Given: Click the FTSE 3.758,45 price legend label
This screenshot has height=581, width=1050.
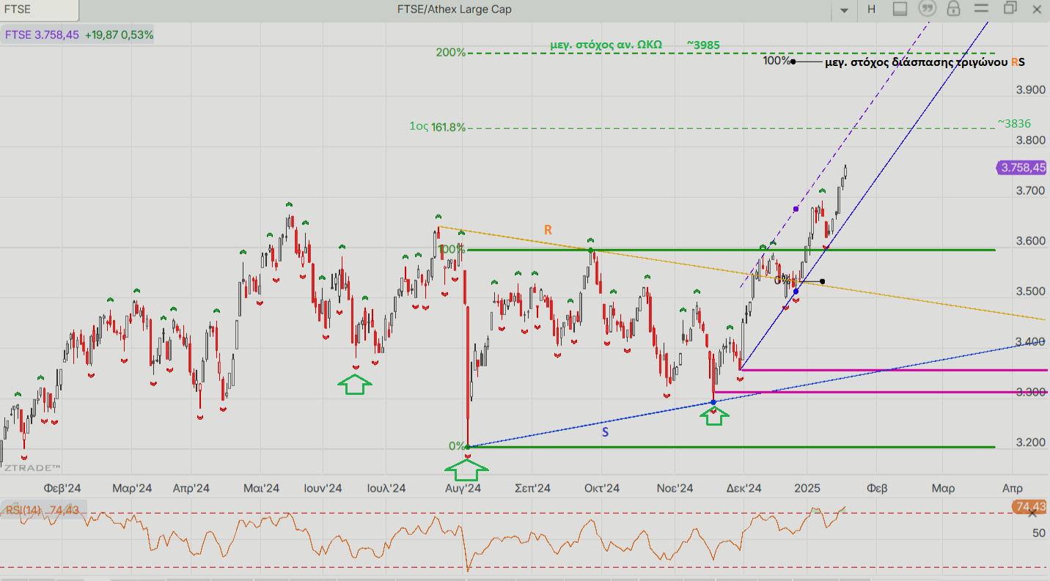Looking at the screenshot, I should 42,34.
